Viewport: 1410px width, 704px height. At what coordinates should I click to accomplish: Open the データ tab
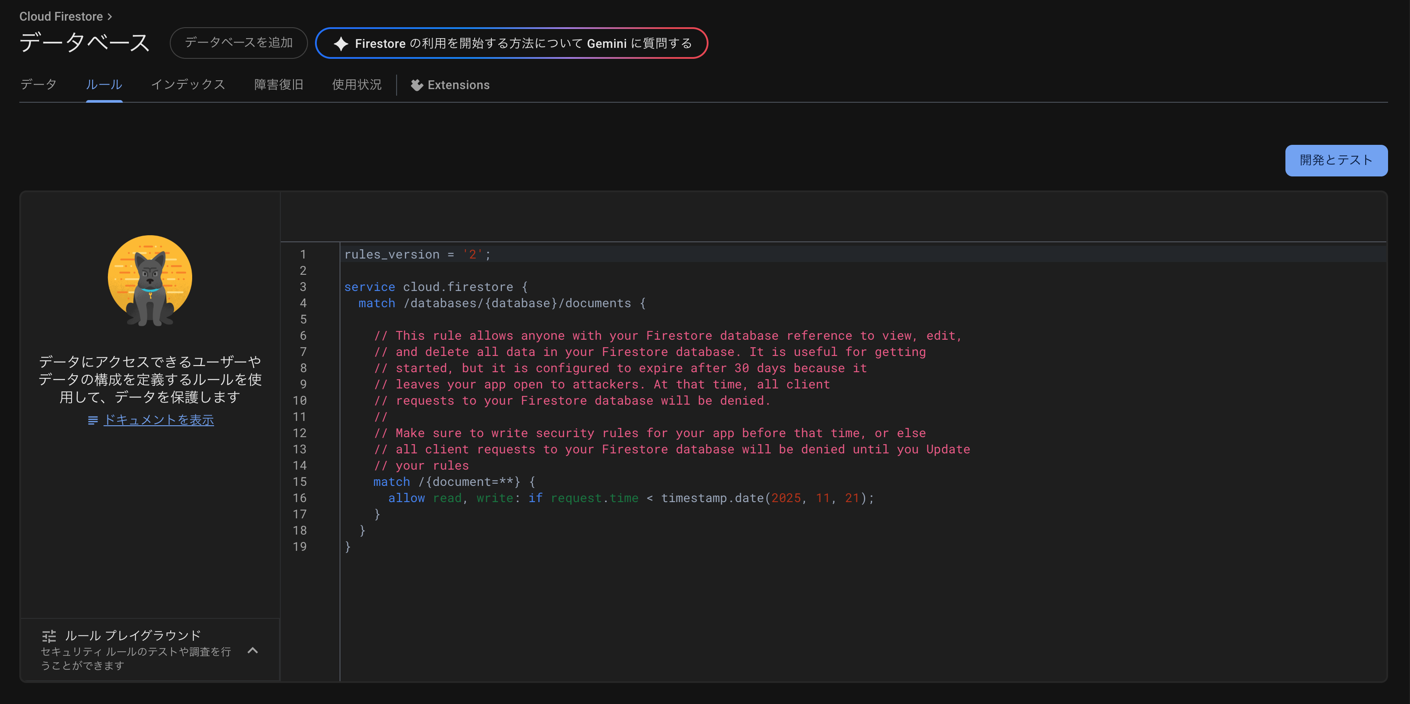tap(38, 85)
